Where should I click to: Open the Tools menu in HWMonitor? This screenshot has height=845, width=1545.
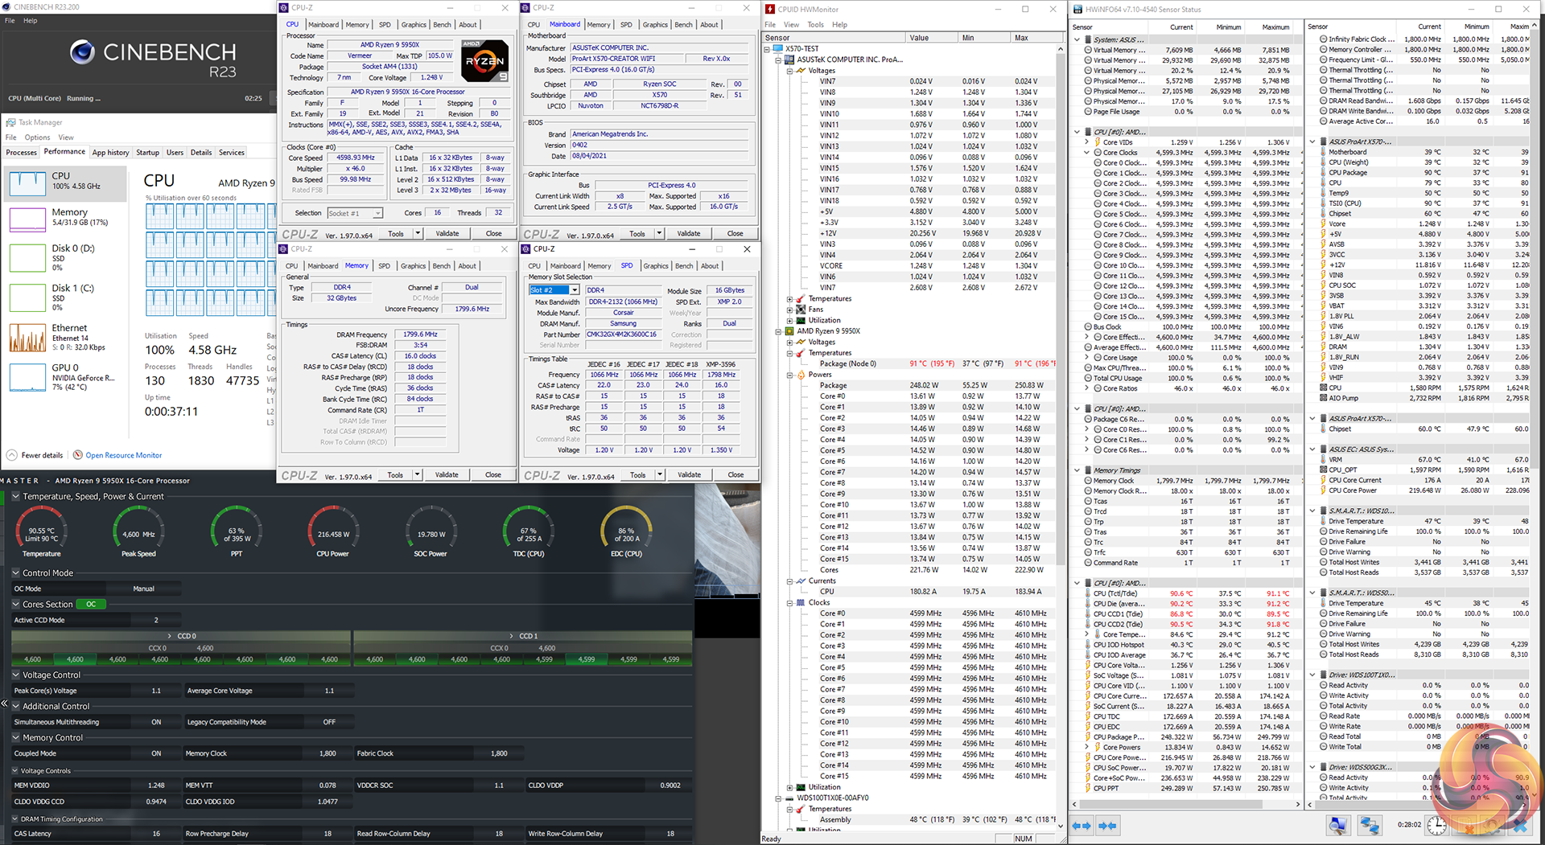tap(815, 25)
